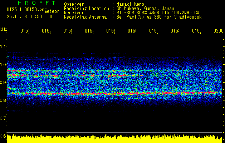Click the Receiving Antenna label
Viewport: 225px width, 143px height.
tap(85, 17)
